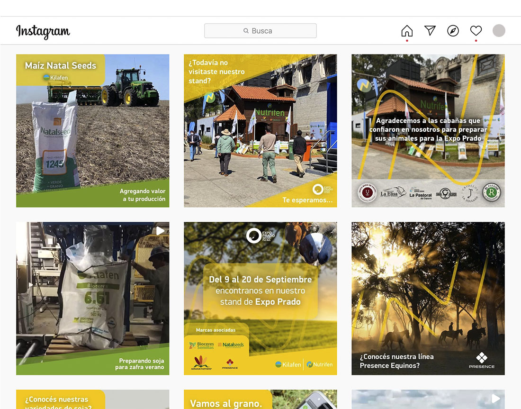
Task: Open Explore compass icon
Action: click(x=453, y=31)
